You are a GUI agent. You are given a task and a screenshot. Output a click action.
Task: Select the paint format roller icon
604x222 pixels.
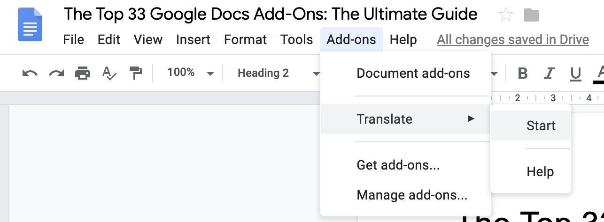135,73
